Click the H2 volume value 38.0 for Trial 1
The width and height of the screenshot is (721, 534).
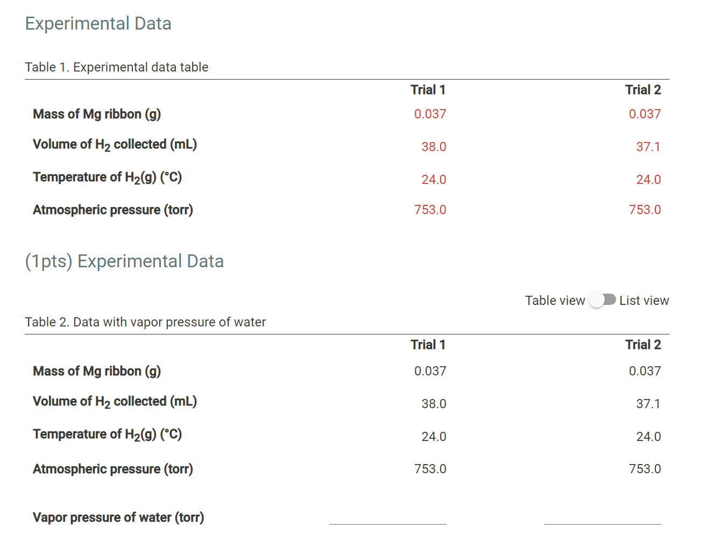(433, 146)
